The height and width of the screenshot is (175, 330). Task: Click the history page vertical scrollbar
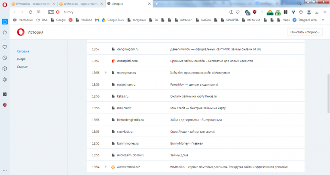tap(328, 93)
